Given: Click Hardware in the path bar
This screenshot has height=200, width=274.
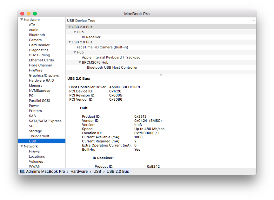Looking at the screenshot, I should pyautogui.click(x=79, y=172).
